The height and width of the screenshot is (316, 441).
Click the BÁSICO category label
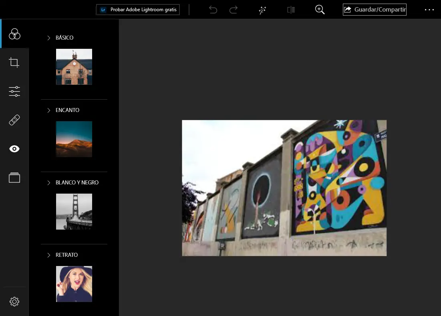[64, 38]
